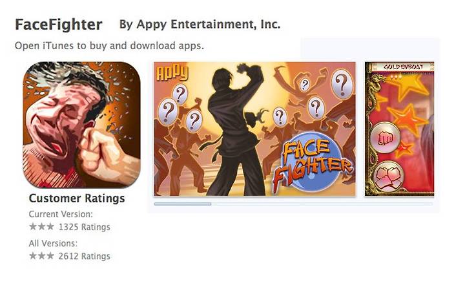Click the Appy logo in screenshot
Viewport: 465px width, 298px height.
tap(172, 73)
